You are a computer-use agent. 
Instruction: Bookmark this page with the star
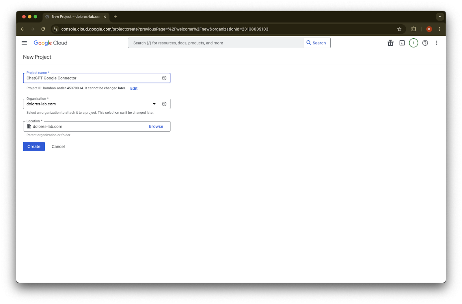pyautogui.click(x=399, y=29)
